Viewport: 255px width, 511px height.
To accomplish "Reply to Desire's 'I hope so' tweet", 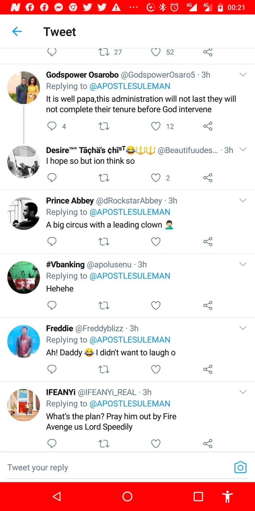I will pyautogui.click(x=52, y=177).
